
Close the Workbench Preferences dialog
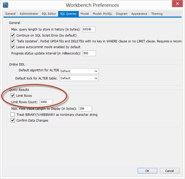click(177, 4)
